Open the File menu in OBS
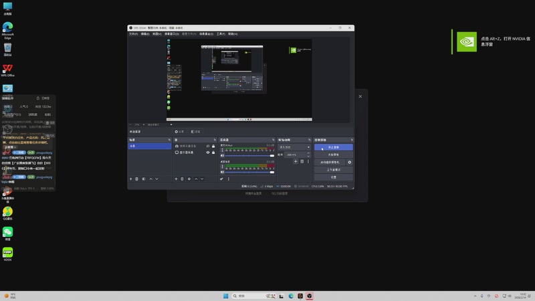The image size is (535, 301). 133,34
